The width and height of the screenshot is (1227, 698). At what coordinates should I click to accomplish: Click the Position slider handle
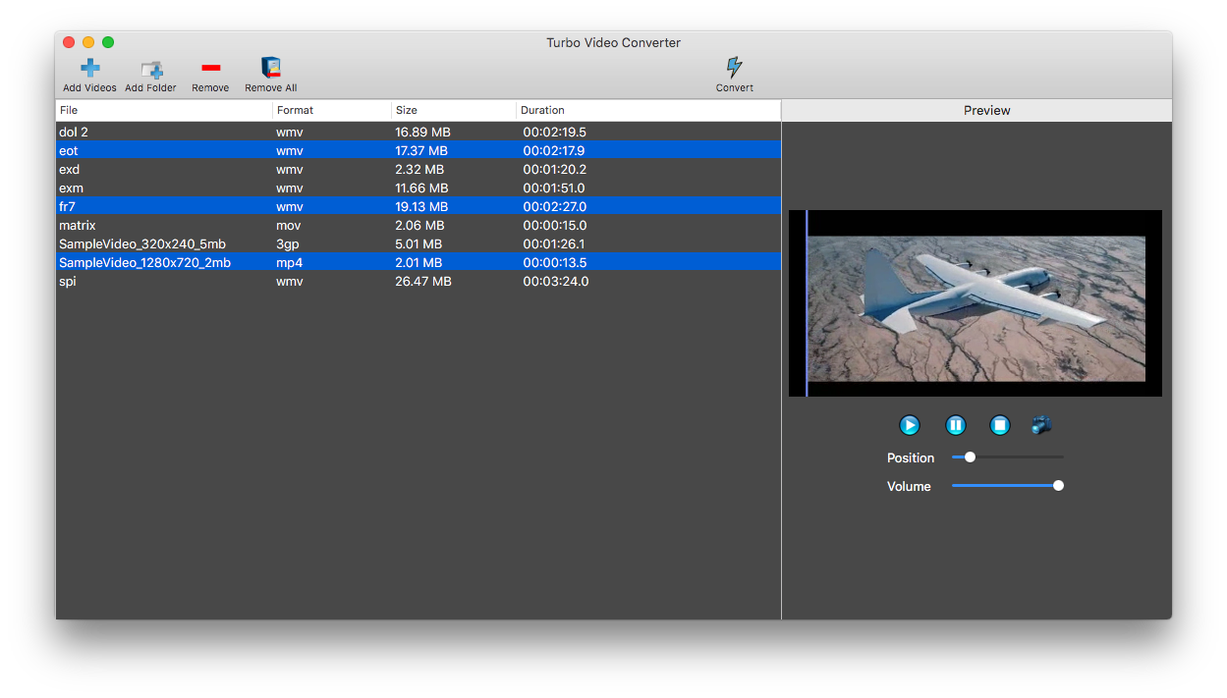971,456
